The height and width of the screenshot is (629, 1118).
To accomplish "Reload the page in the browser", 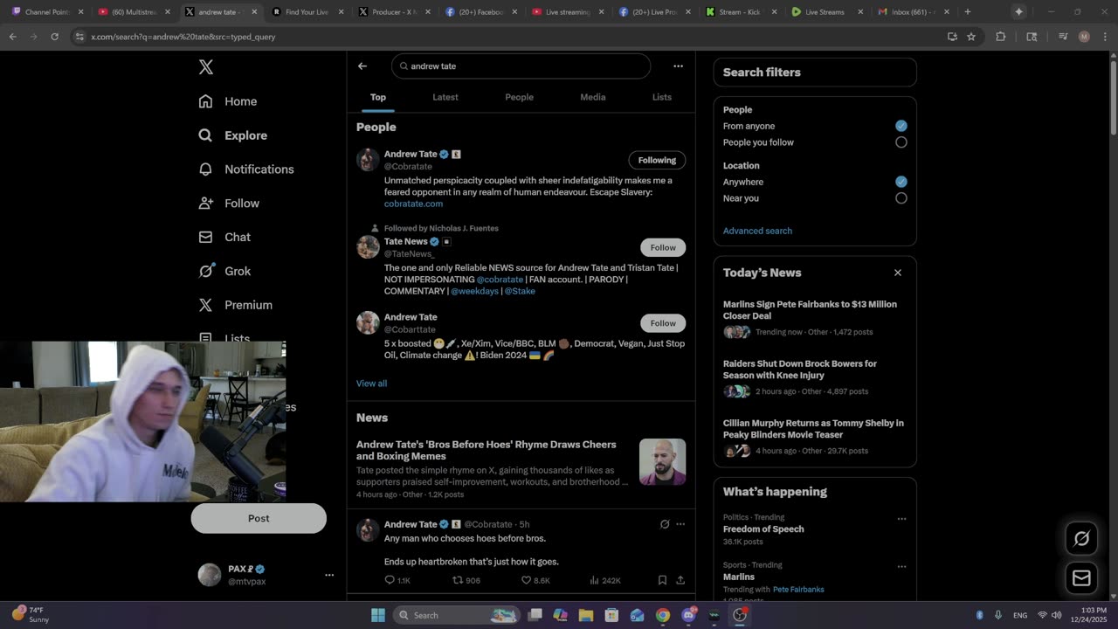I will pos(54,37).
